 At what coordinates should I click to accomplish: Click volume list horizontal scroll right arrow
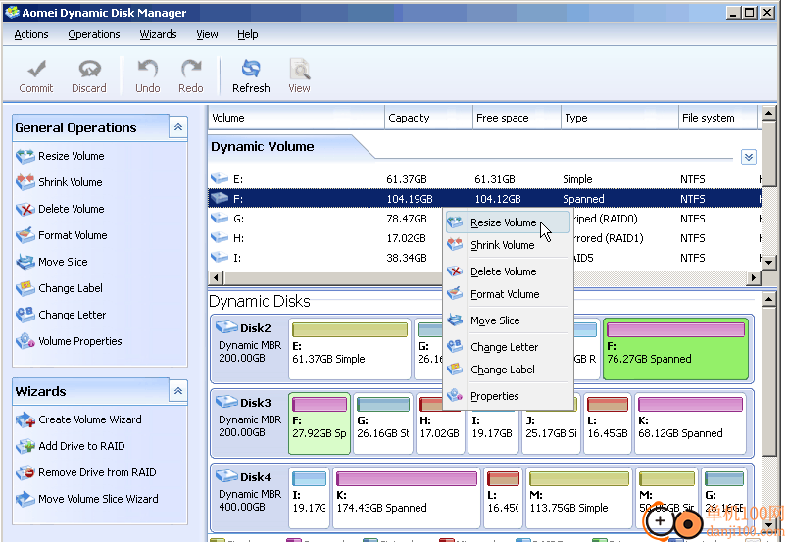pyautogui.click(x=754, y=277)
